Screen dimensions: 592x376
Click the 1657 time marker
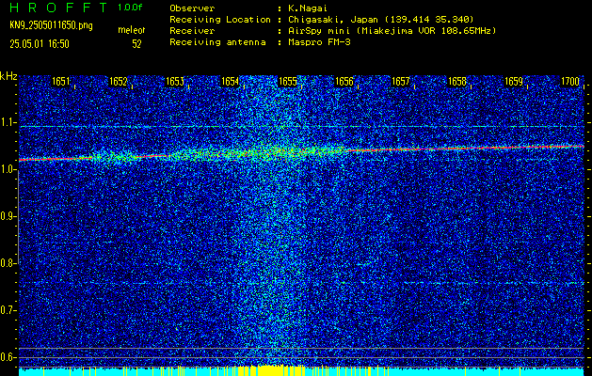[401, 82]
